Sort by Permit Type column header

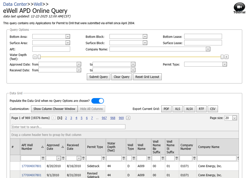(x=95, y=147)
